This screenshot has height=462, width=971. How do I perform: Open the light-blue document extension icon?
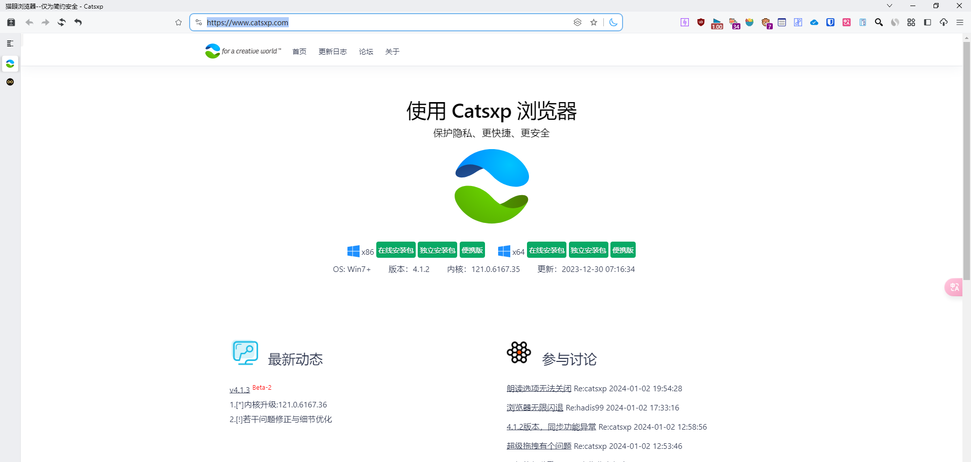point(863,22)
